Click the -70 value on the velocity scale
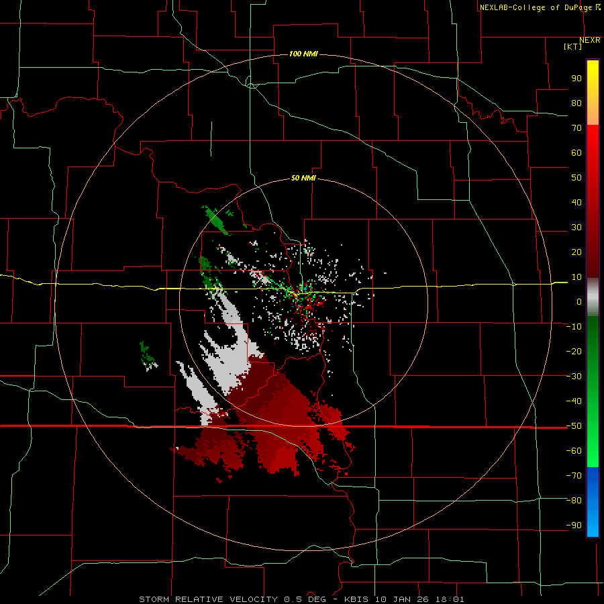This screenshot has width=604, height=604. pos(574,476)
